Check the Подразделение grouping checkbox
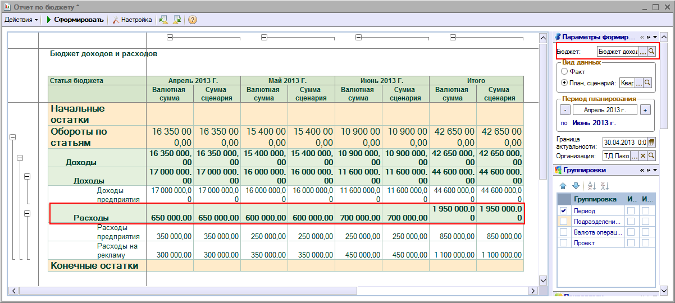This screenshot has width=675, height=303. (x=563, y=221)
